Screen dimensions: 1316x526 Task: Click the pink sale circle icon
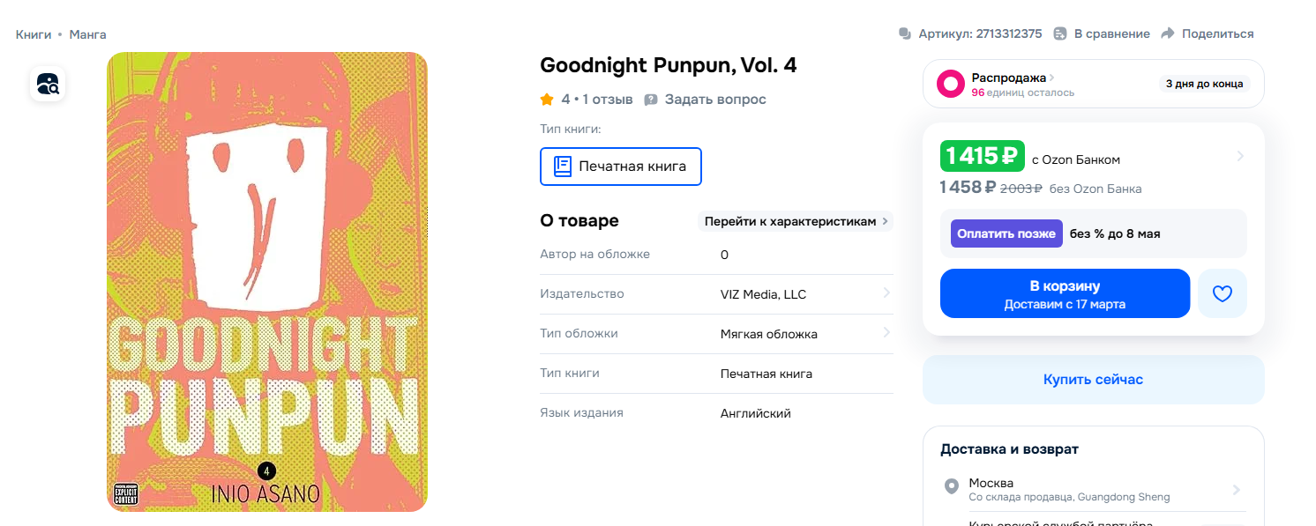[951, 84]
